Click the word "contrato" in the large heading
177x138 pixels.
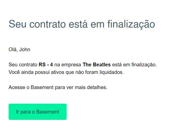coord(47,24)
